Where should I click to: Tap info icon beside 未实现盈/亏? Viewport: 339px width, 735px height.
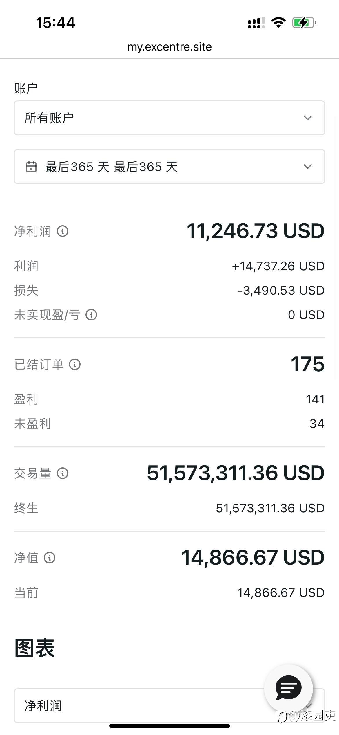pos(91,315)
